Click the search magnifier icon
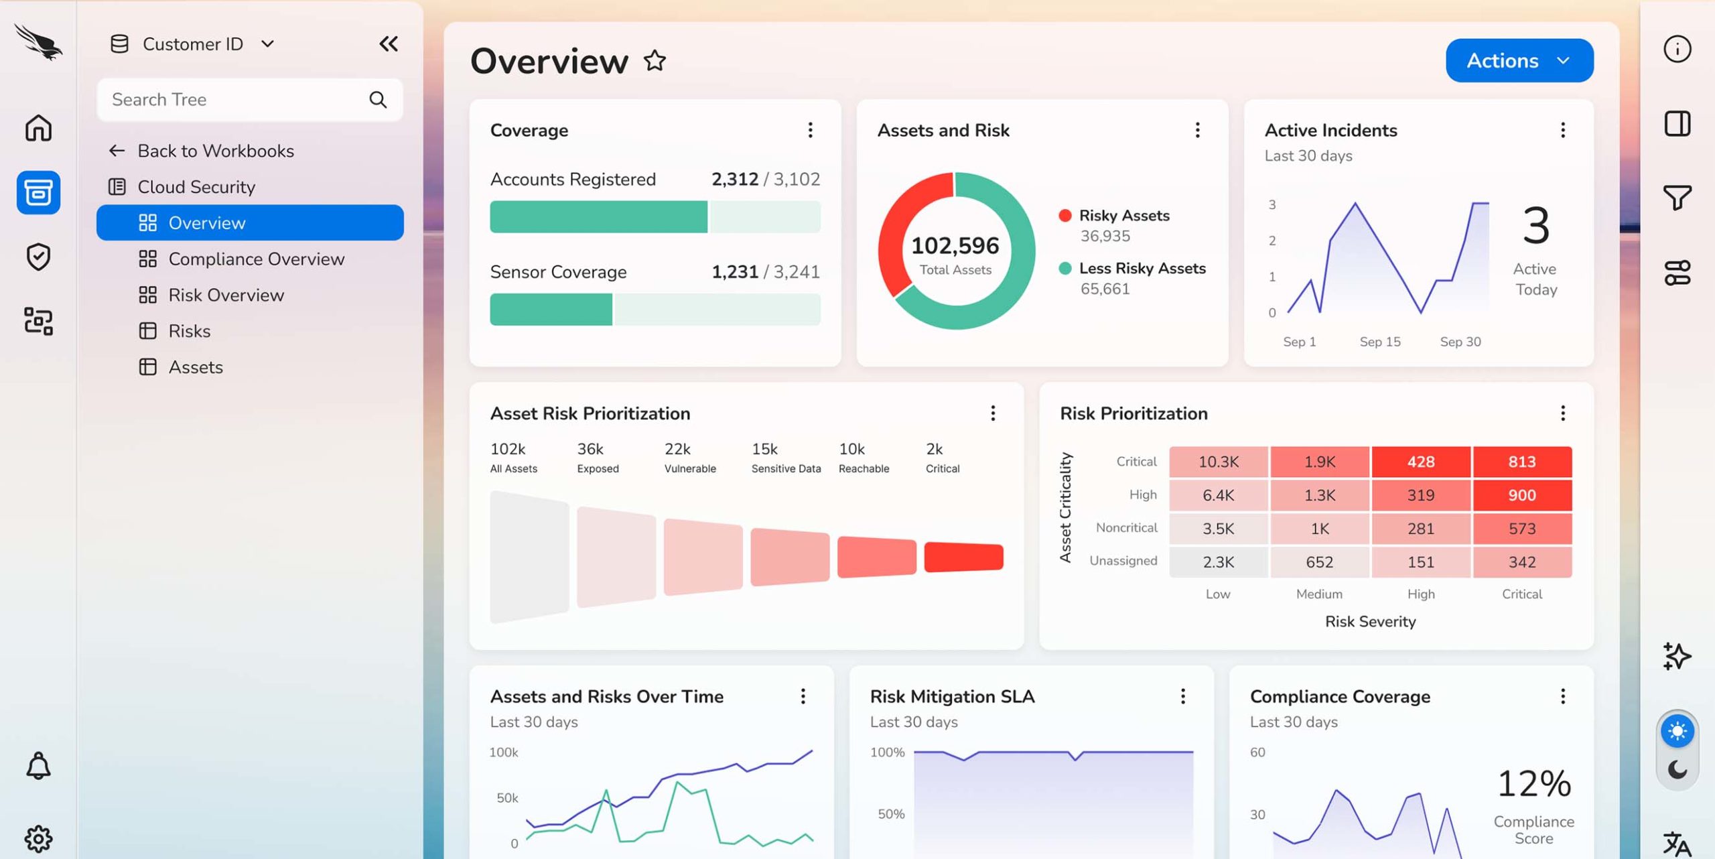The height and width of the screenshot is (859, 1715). pos(378,100)
